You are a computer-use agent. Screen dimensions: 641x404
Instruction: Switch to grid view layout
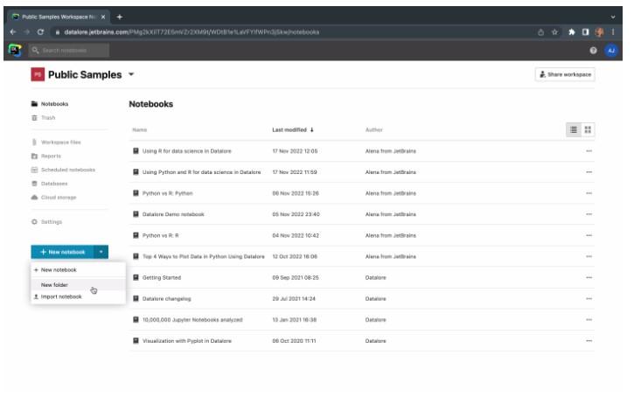[589, 129]
